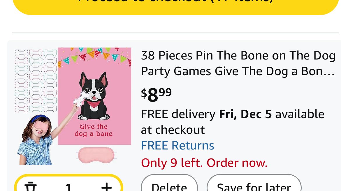The height and width of the screenshot is (191, 341).
Task: Click the $8.99 price
Action: (x=156, y=94)
